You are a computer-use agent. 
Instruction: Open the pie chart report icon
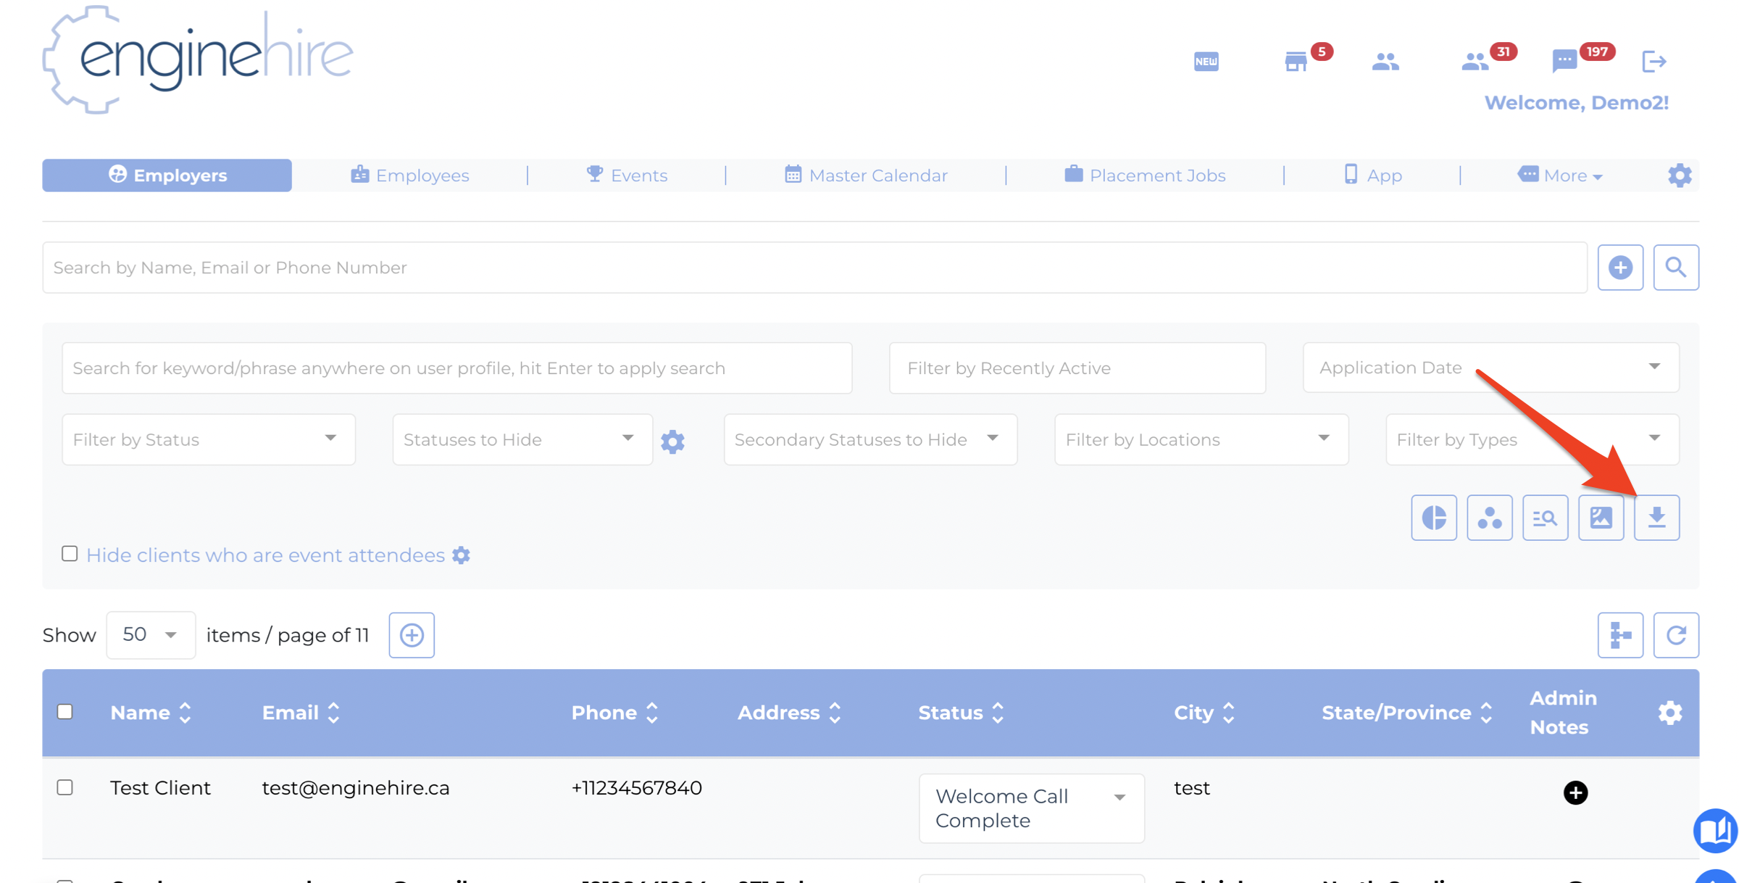(1434, 518)
